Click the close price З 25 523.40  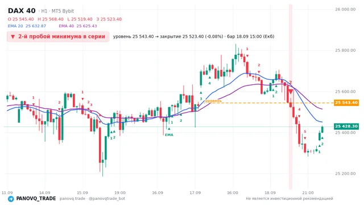(109, 19)
